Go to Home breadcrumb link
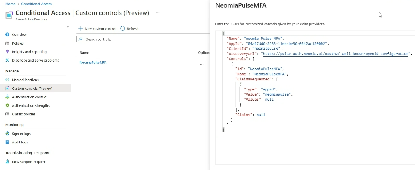Screen dimensions: 415x170 [11, 4]
